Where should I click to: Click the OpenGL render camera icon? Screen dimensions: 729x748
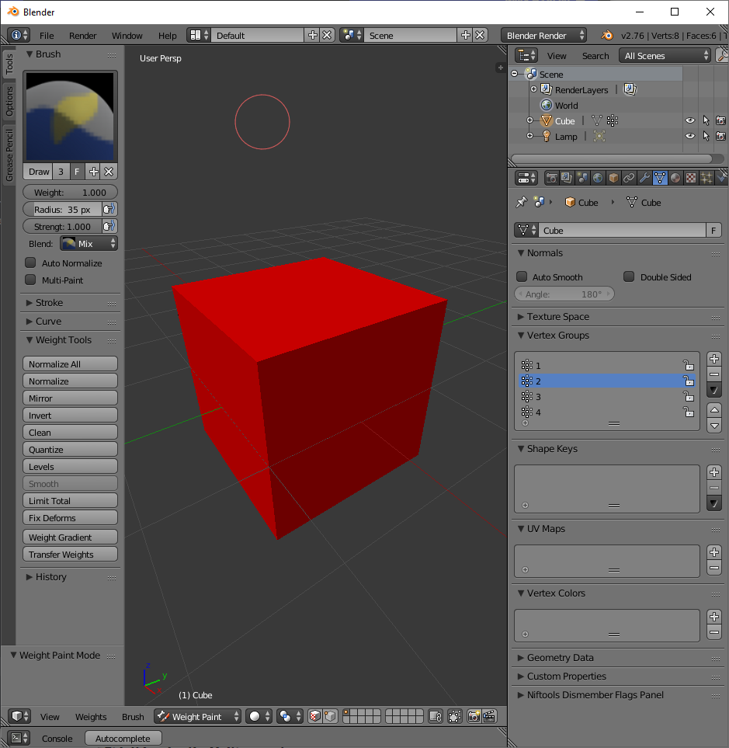474,716
